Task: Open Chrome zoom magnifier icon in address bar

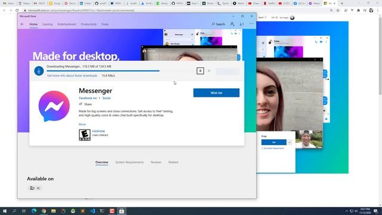Action: click(x=331, y=10)
